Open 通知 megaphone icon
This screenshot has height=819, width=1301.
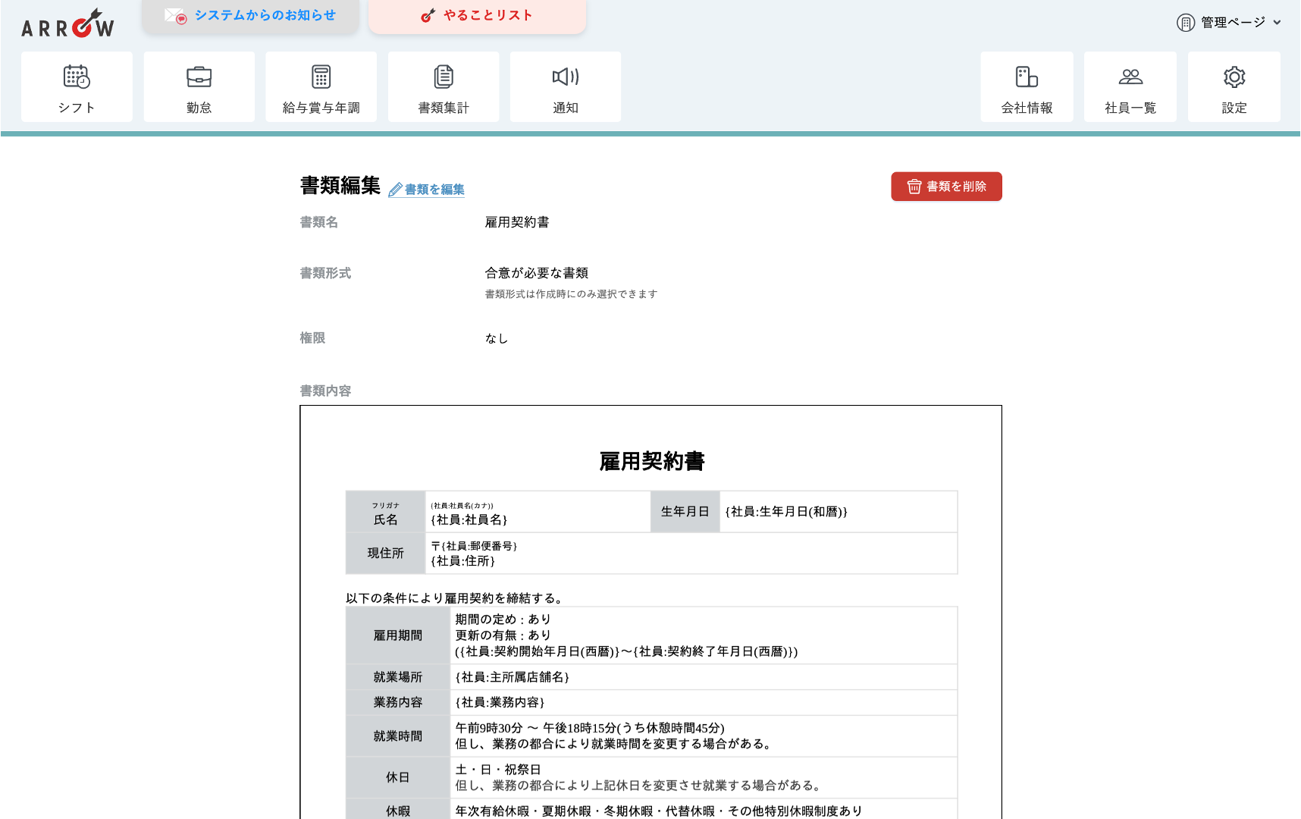coord(566,77)
